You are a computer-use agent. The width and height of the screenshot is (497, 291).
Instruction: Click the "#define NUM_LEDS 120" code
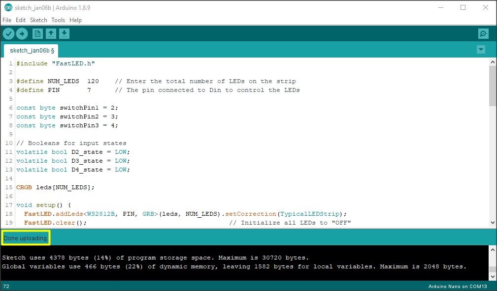point(57,81)
